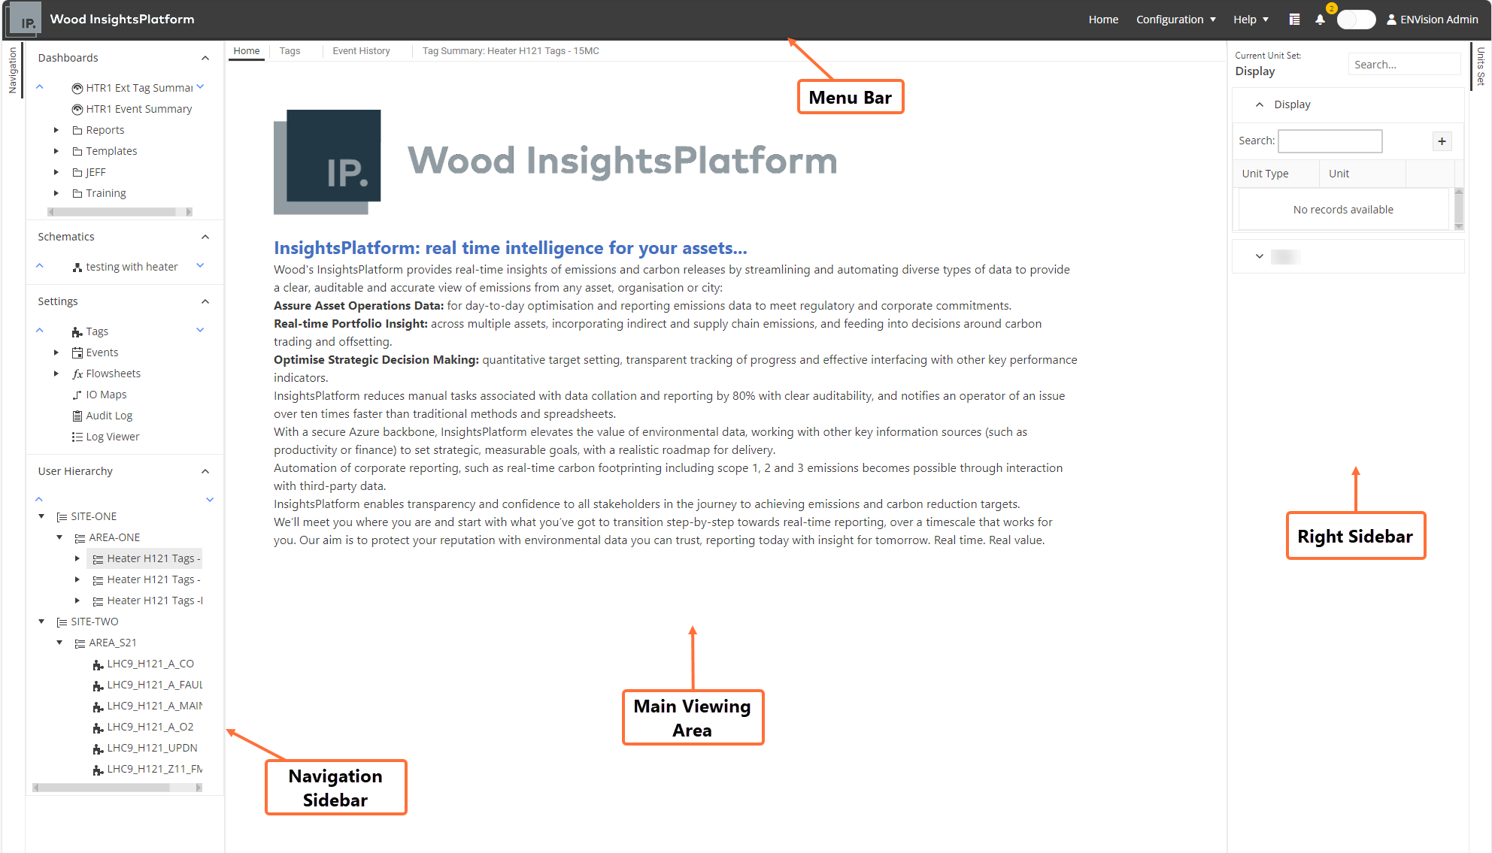Open the IO Maps link

[106, 395]
